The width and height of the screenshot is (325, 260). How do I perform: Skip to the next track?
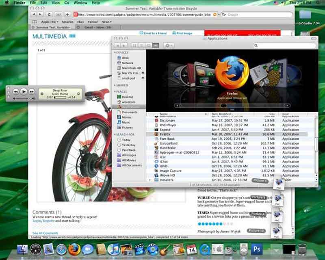(32, 91)
